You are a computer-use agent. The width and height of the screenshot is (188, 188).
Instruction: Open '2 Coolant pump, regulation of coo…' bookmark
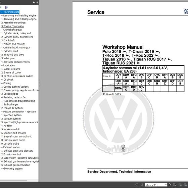(x=20, y=90)
